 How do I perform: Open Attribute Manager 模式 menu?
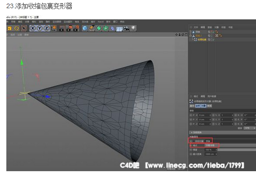pyautogui.click(x=196, y=96)
